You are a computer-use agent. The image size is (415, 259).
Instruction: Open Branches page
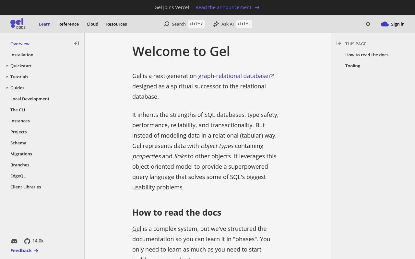[x=20, y=165]
